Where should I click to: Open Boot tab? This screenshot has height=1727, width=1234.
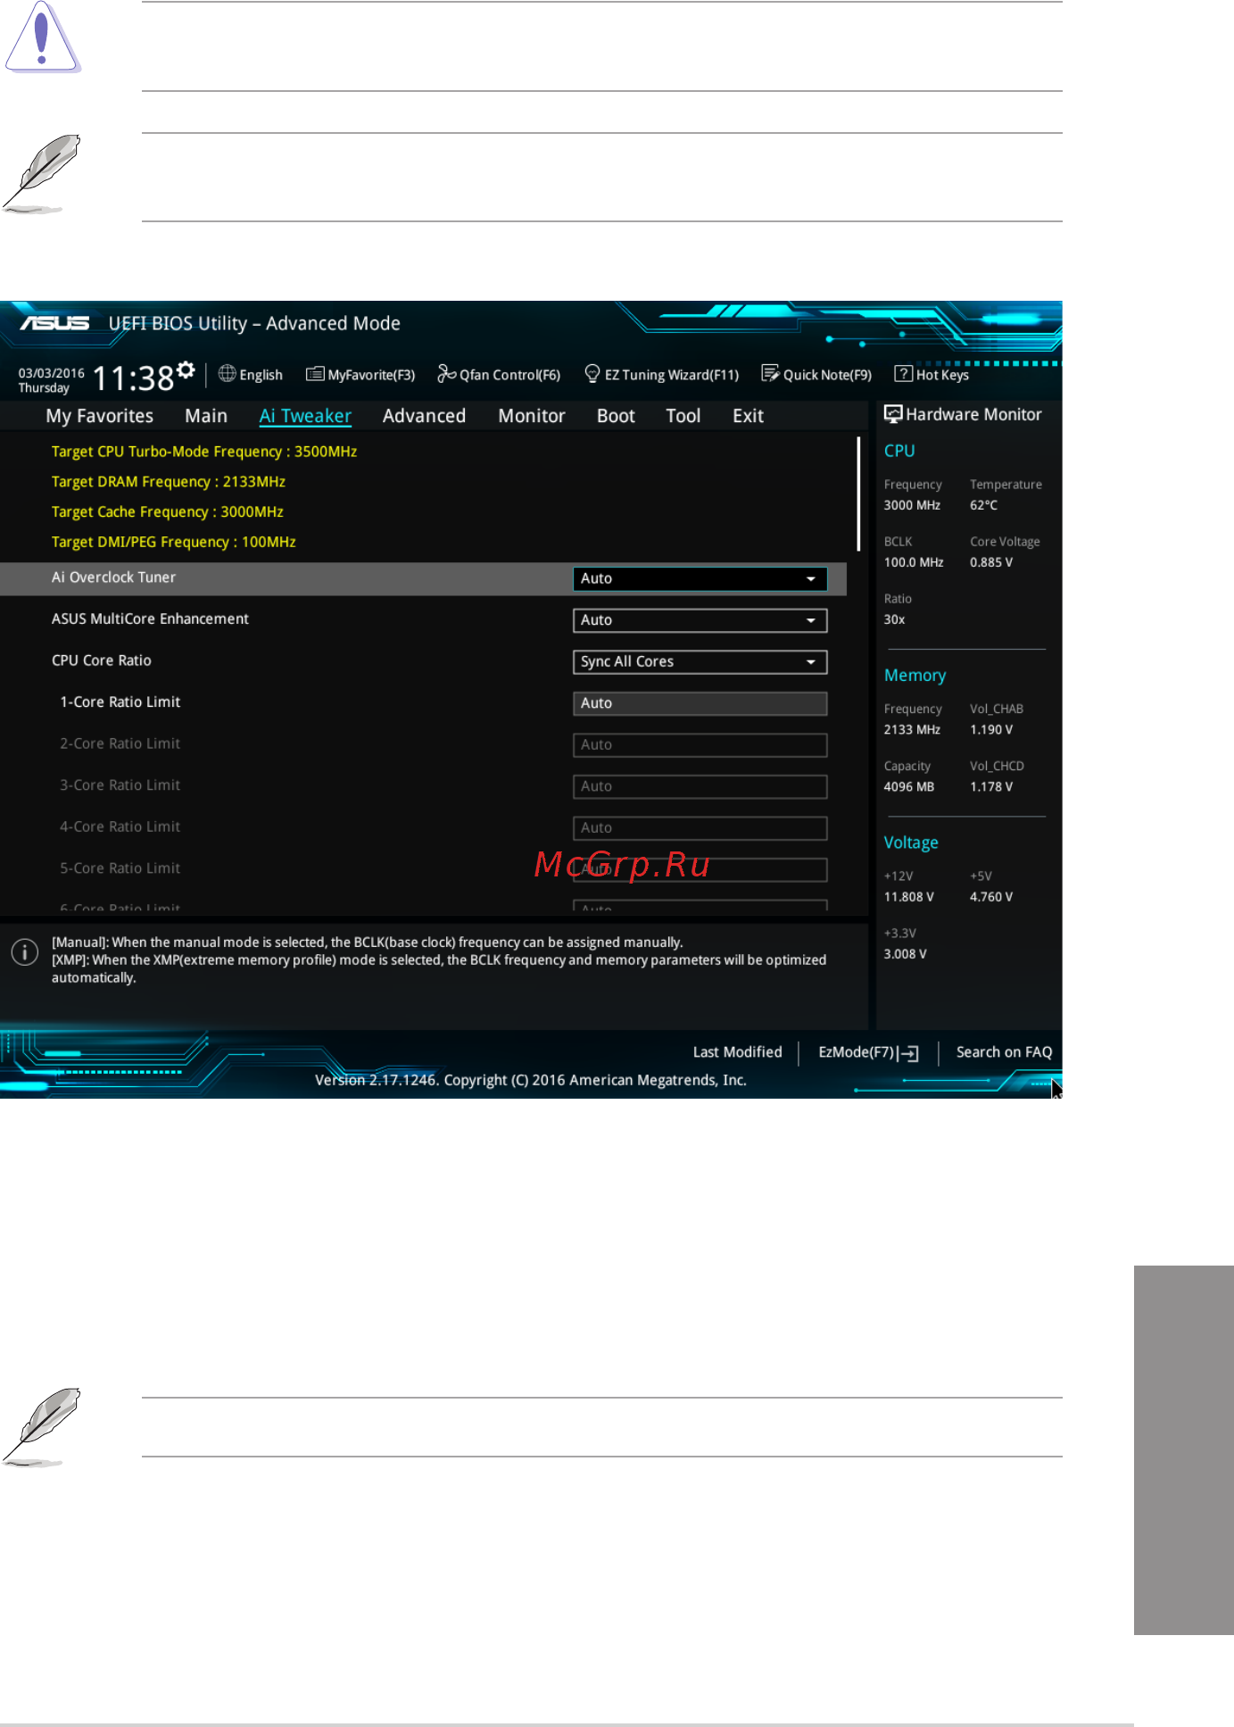[x=616, y=416]
